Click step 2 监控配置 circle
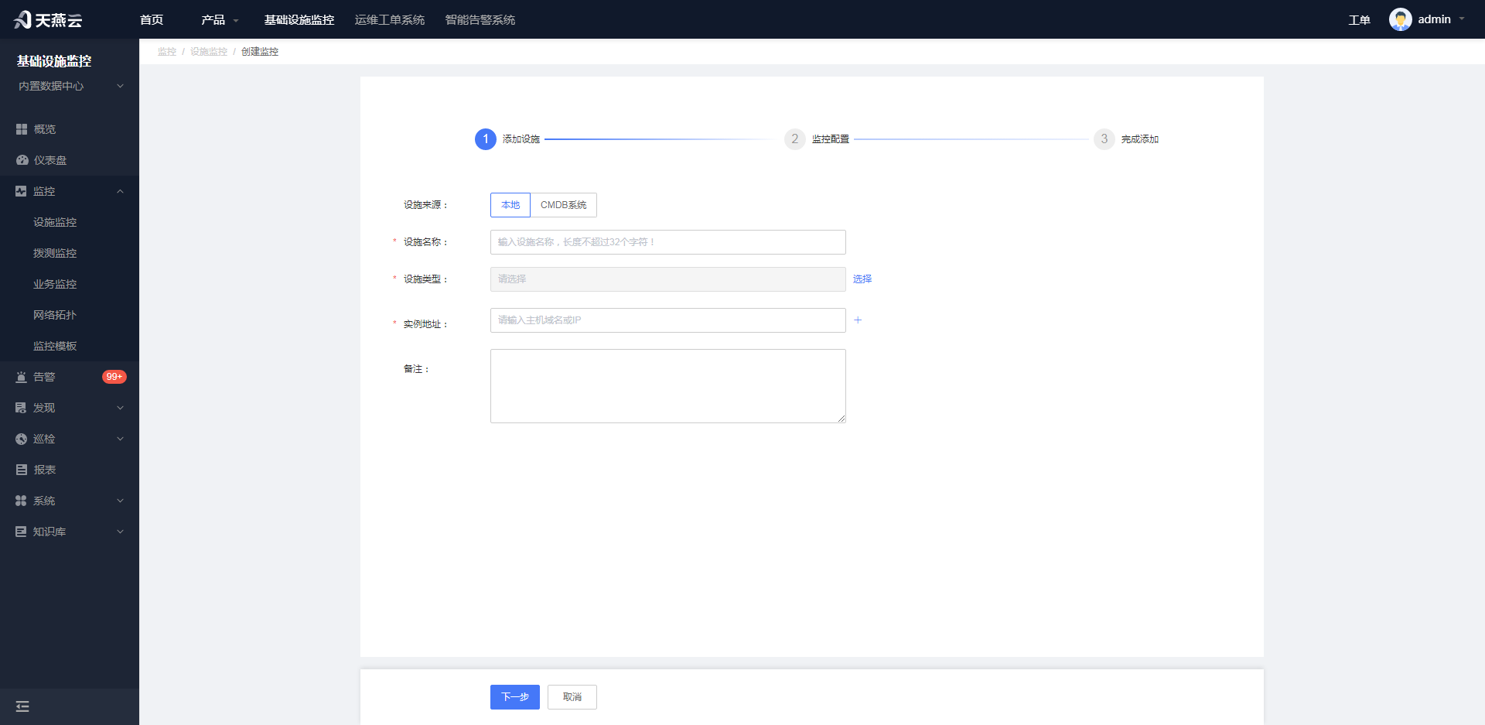Screen dimensions: 1485x725 coord(795,139)
